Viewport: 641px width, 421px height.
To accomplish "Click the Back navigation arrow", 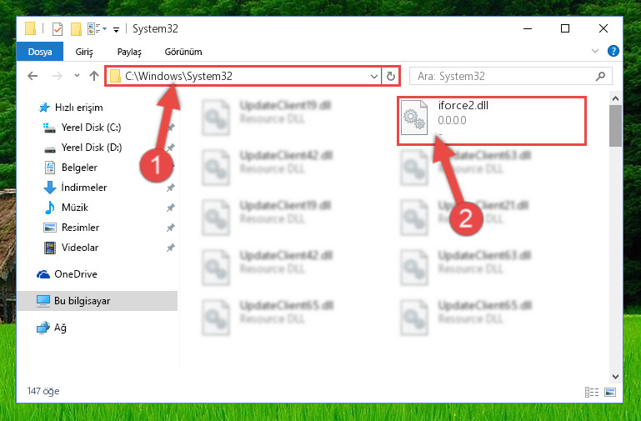I will [33, 76].
